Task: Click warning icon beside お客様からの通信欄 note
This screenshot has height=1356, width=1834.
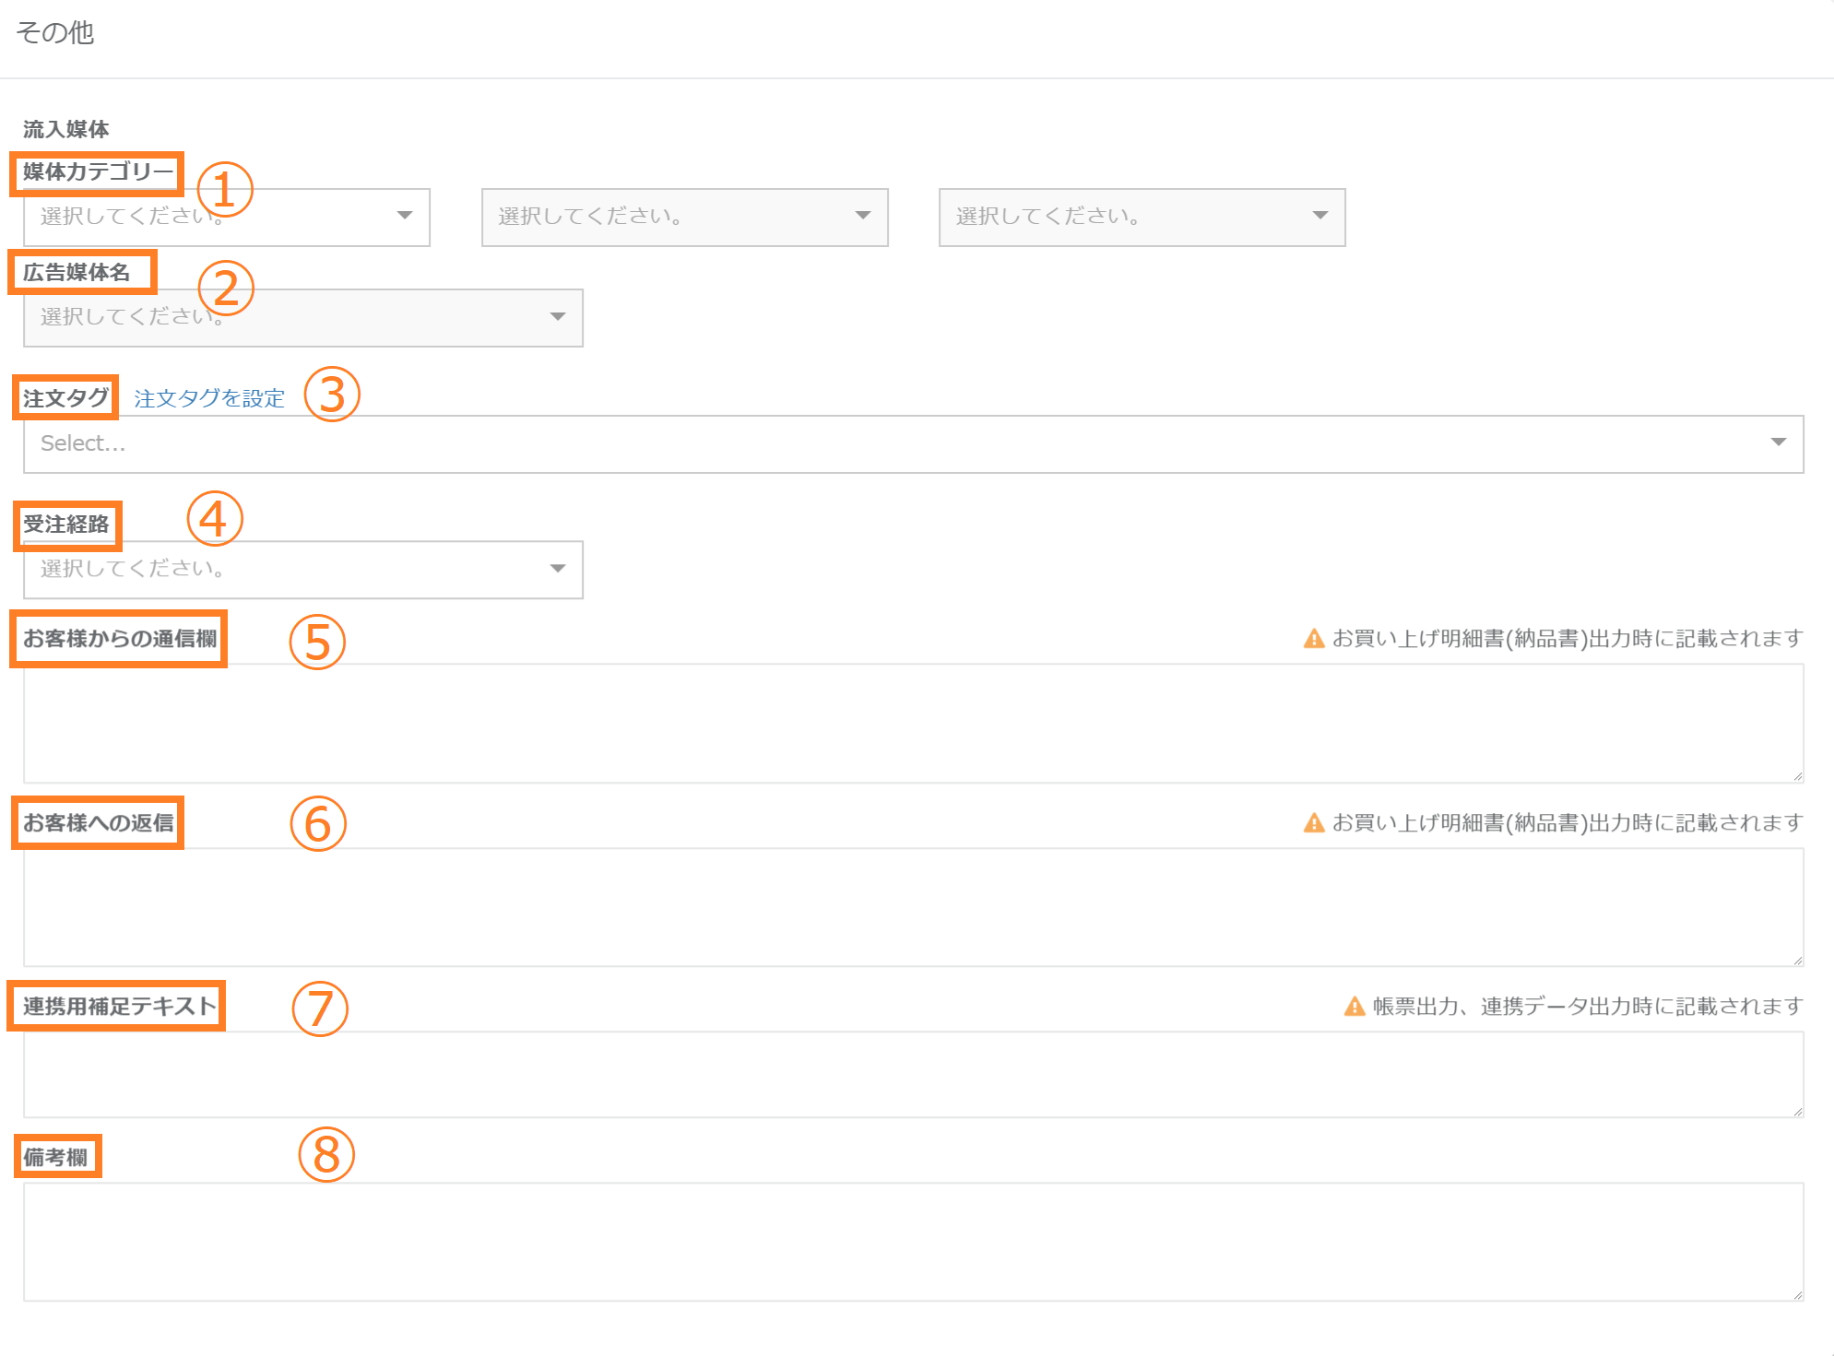Action: click(1314, 639)
